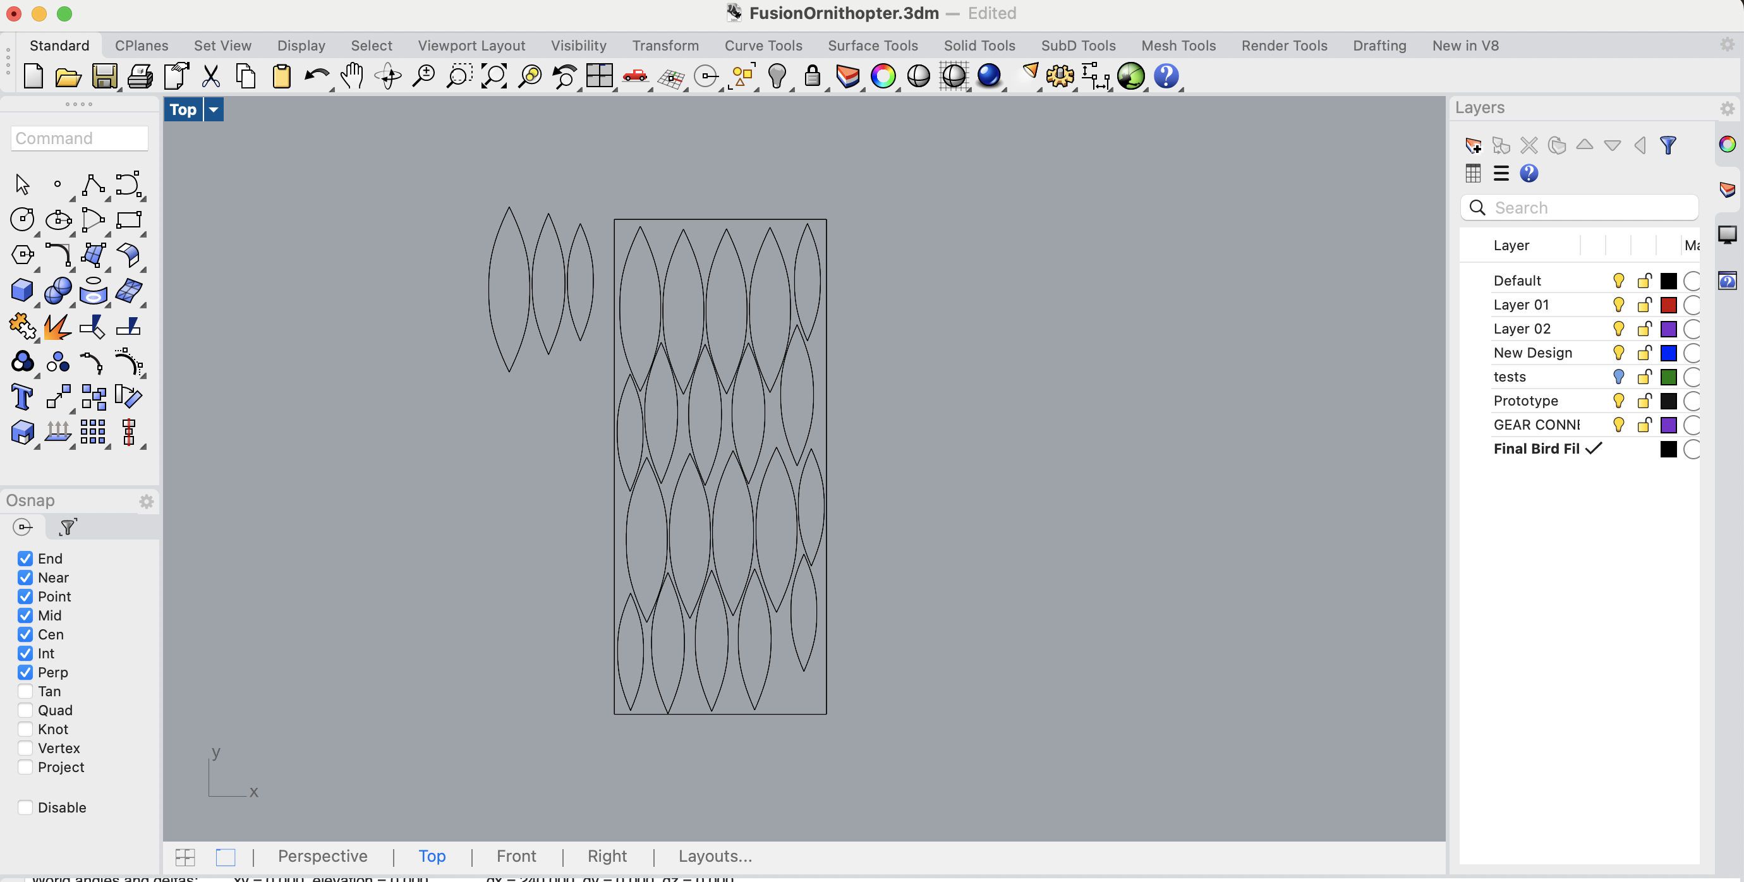The image size is (1744, 882).
Task: Click the Zoom Extents icon
Action: point(494,76)
